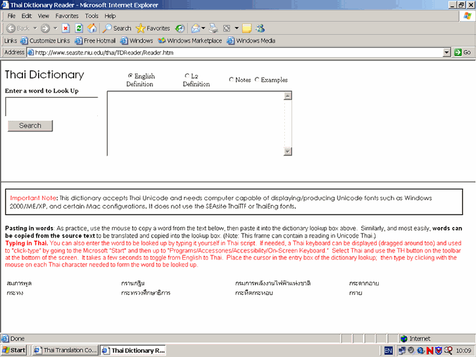This screenshot has height=357, width=476.
Task: Switch to Thai Dictionary R... taskbar window
Action: tap(133, 350)
